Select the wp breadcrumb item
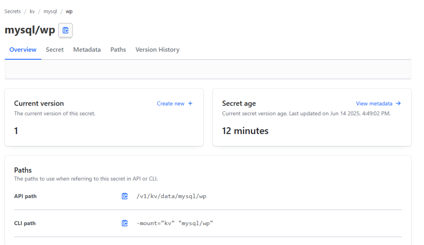424x245 pixels. 69,11
